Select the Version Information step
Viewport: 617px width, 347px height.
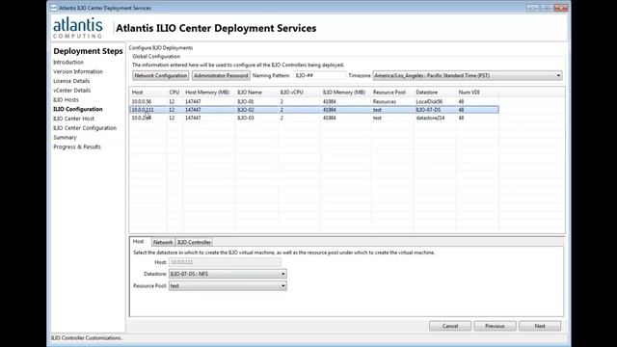tap(78, 71)
